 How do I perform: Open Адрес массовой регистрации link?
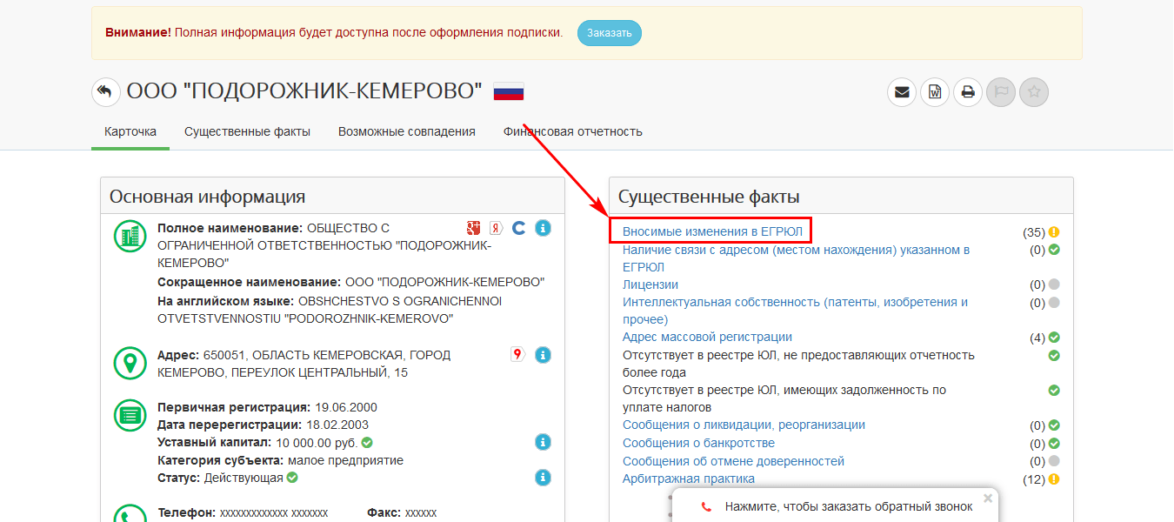(707, 337)
